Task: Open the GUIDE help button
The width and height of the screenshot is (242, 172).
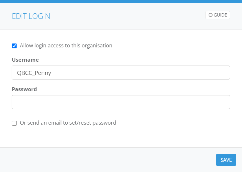Action: click(217, 15)
